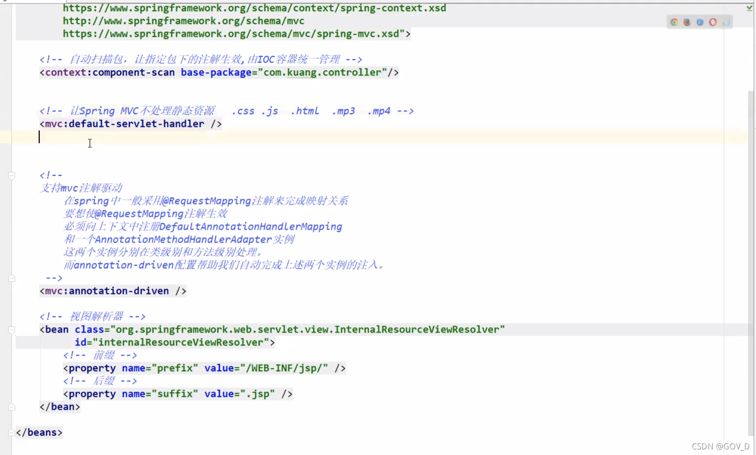Click the text 'com.kuang.controller' value
The height and width of the screenshot is (455, 756).
coord(322,72)
